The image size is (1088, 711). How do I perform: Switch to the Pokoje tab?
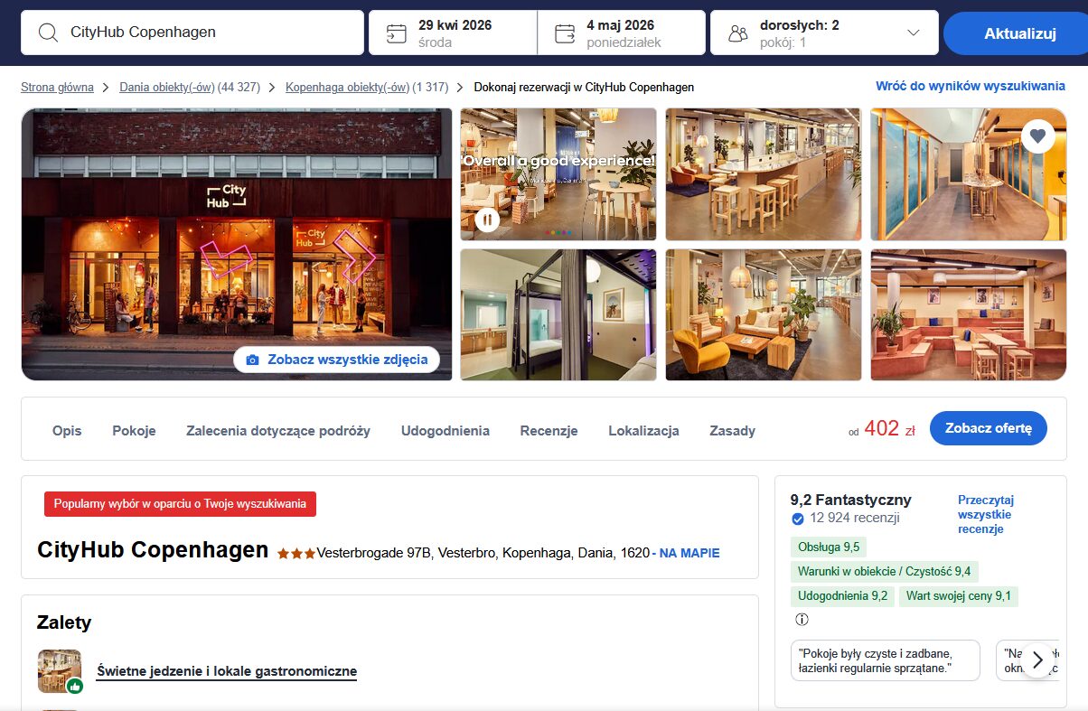point(134,431)
